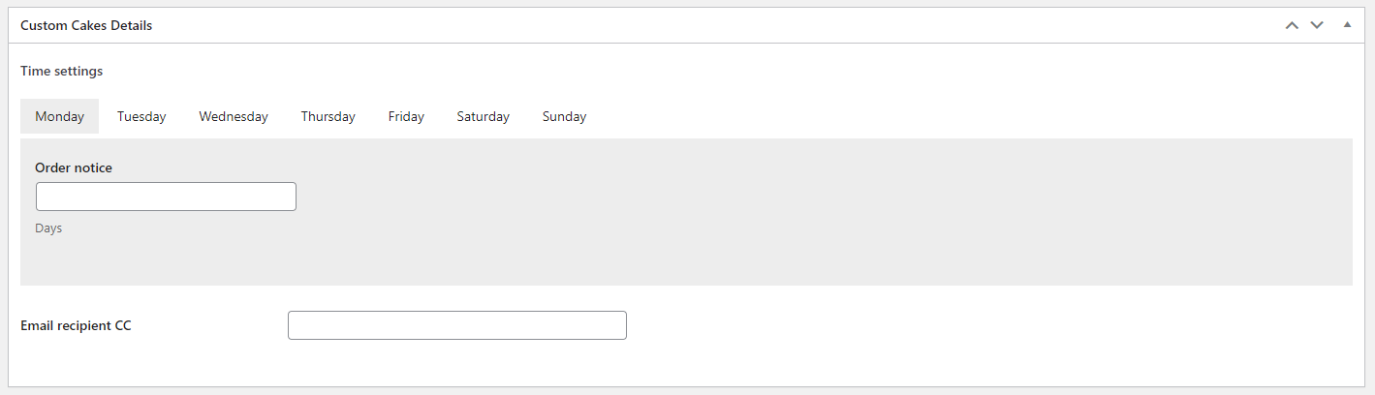Click the empty header bar beside the panel title

[x=678, y=26]
